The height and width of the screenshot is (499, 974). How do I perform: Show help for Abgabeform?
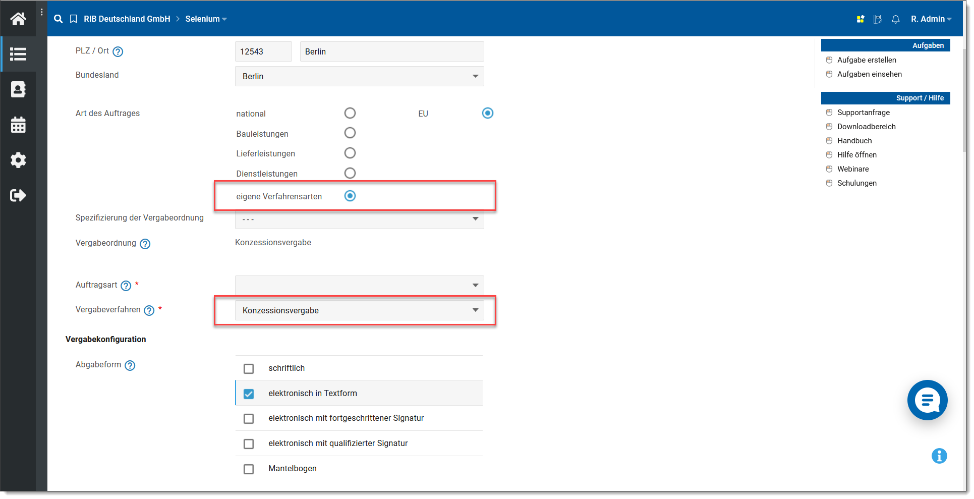130,365
